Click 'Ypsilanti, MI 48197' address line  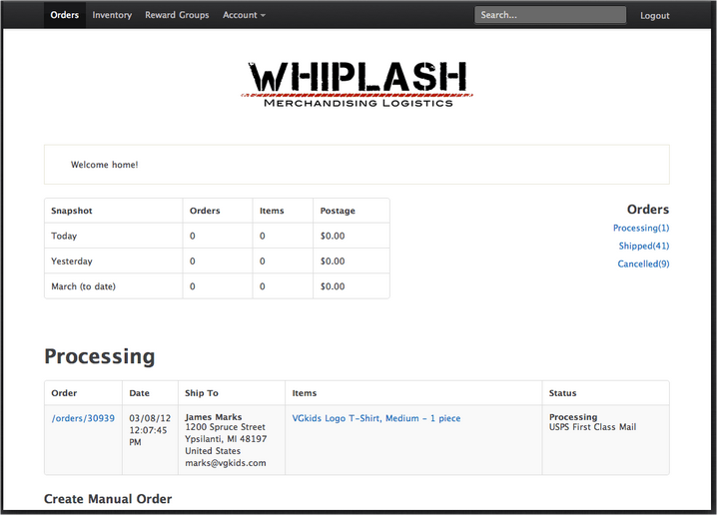[226, 439]
